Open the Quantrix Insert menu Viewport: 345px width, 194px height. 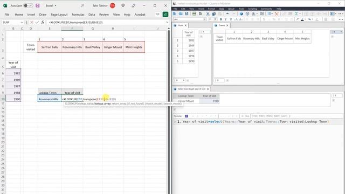[201, 9]
